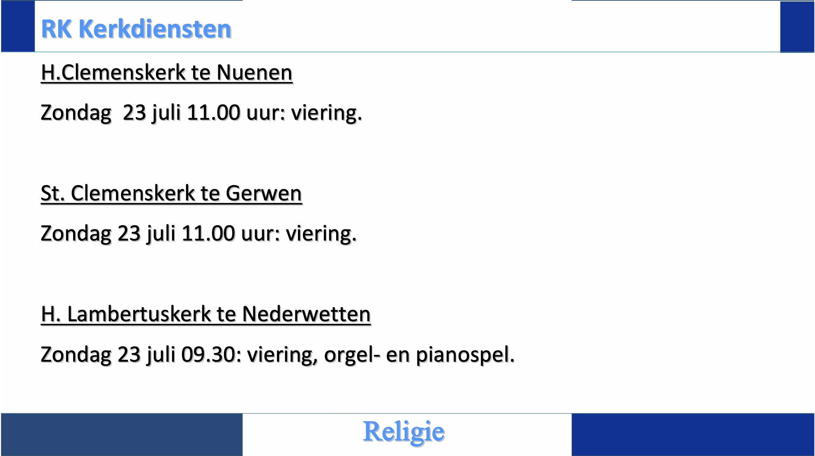815x456 pixels.
Task: Click the viering line under the Nuenen heading
Action: [201, 113]
